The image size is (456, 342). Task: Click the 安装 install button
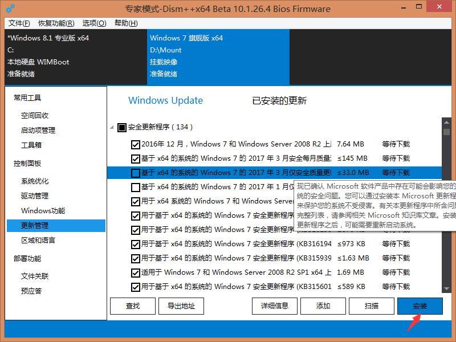(420, 306)
